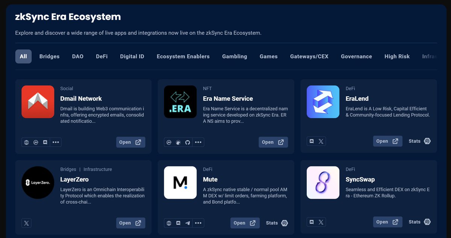Select the Games category tab

269,56
